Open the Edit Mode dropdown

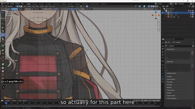11,6
